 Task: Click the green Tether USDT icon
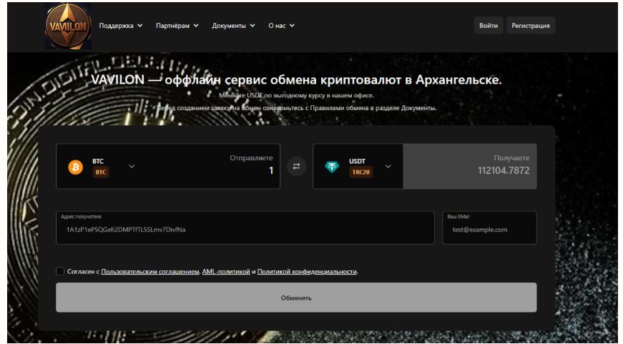pyautogui.click(x=332, y=167)
